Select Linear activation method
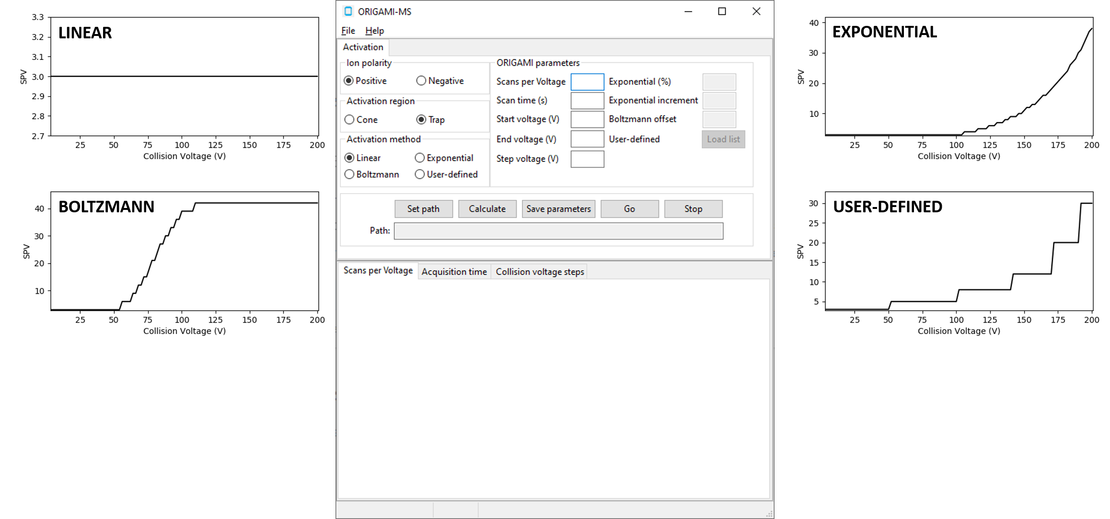The image size is (1110, 519). coord(362,158)
